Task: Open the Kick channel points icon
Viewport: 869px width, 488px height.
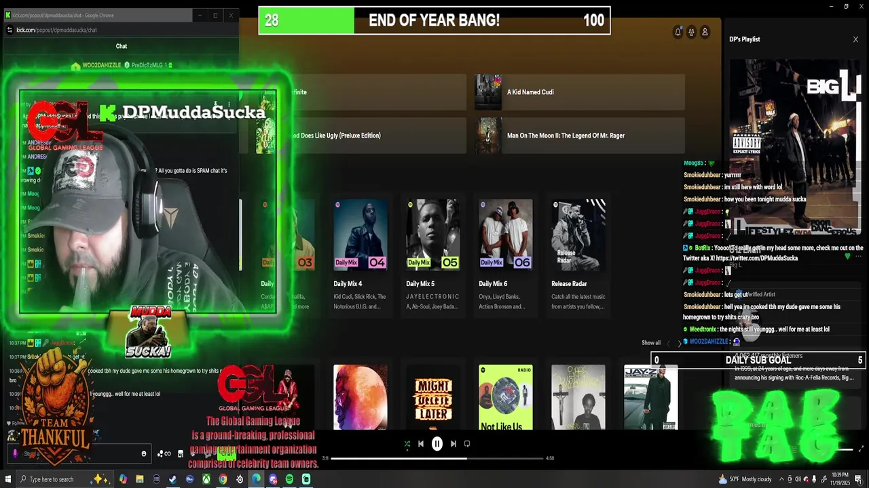Action: pos(164,454)
